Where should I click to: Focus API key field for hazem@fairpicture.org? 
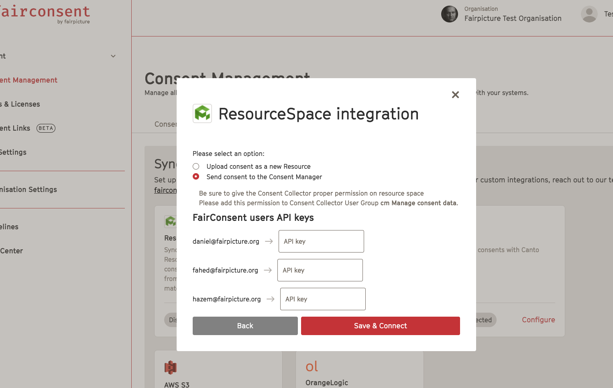323,299
